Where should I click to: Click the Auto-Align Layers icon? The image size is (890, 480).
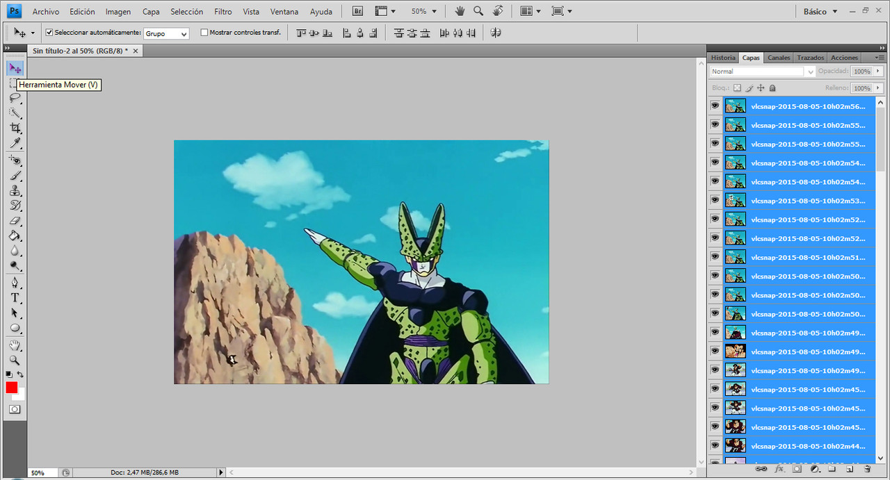[496, 33]
